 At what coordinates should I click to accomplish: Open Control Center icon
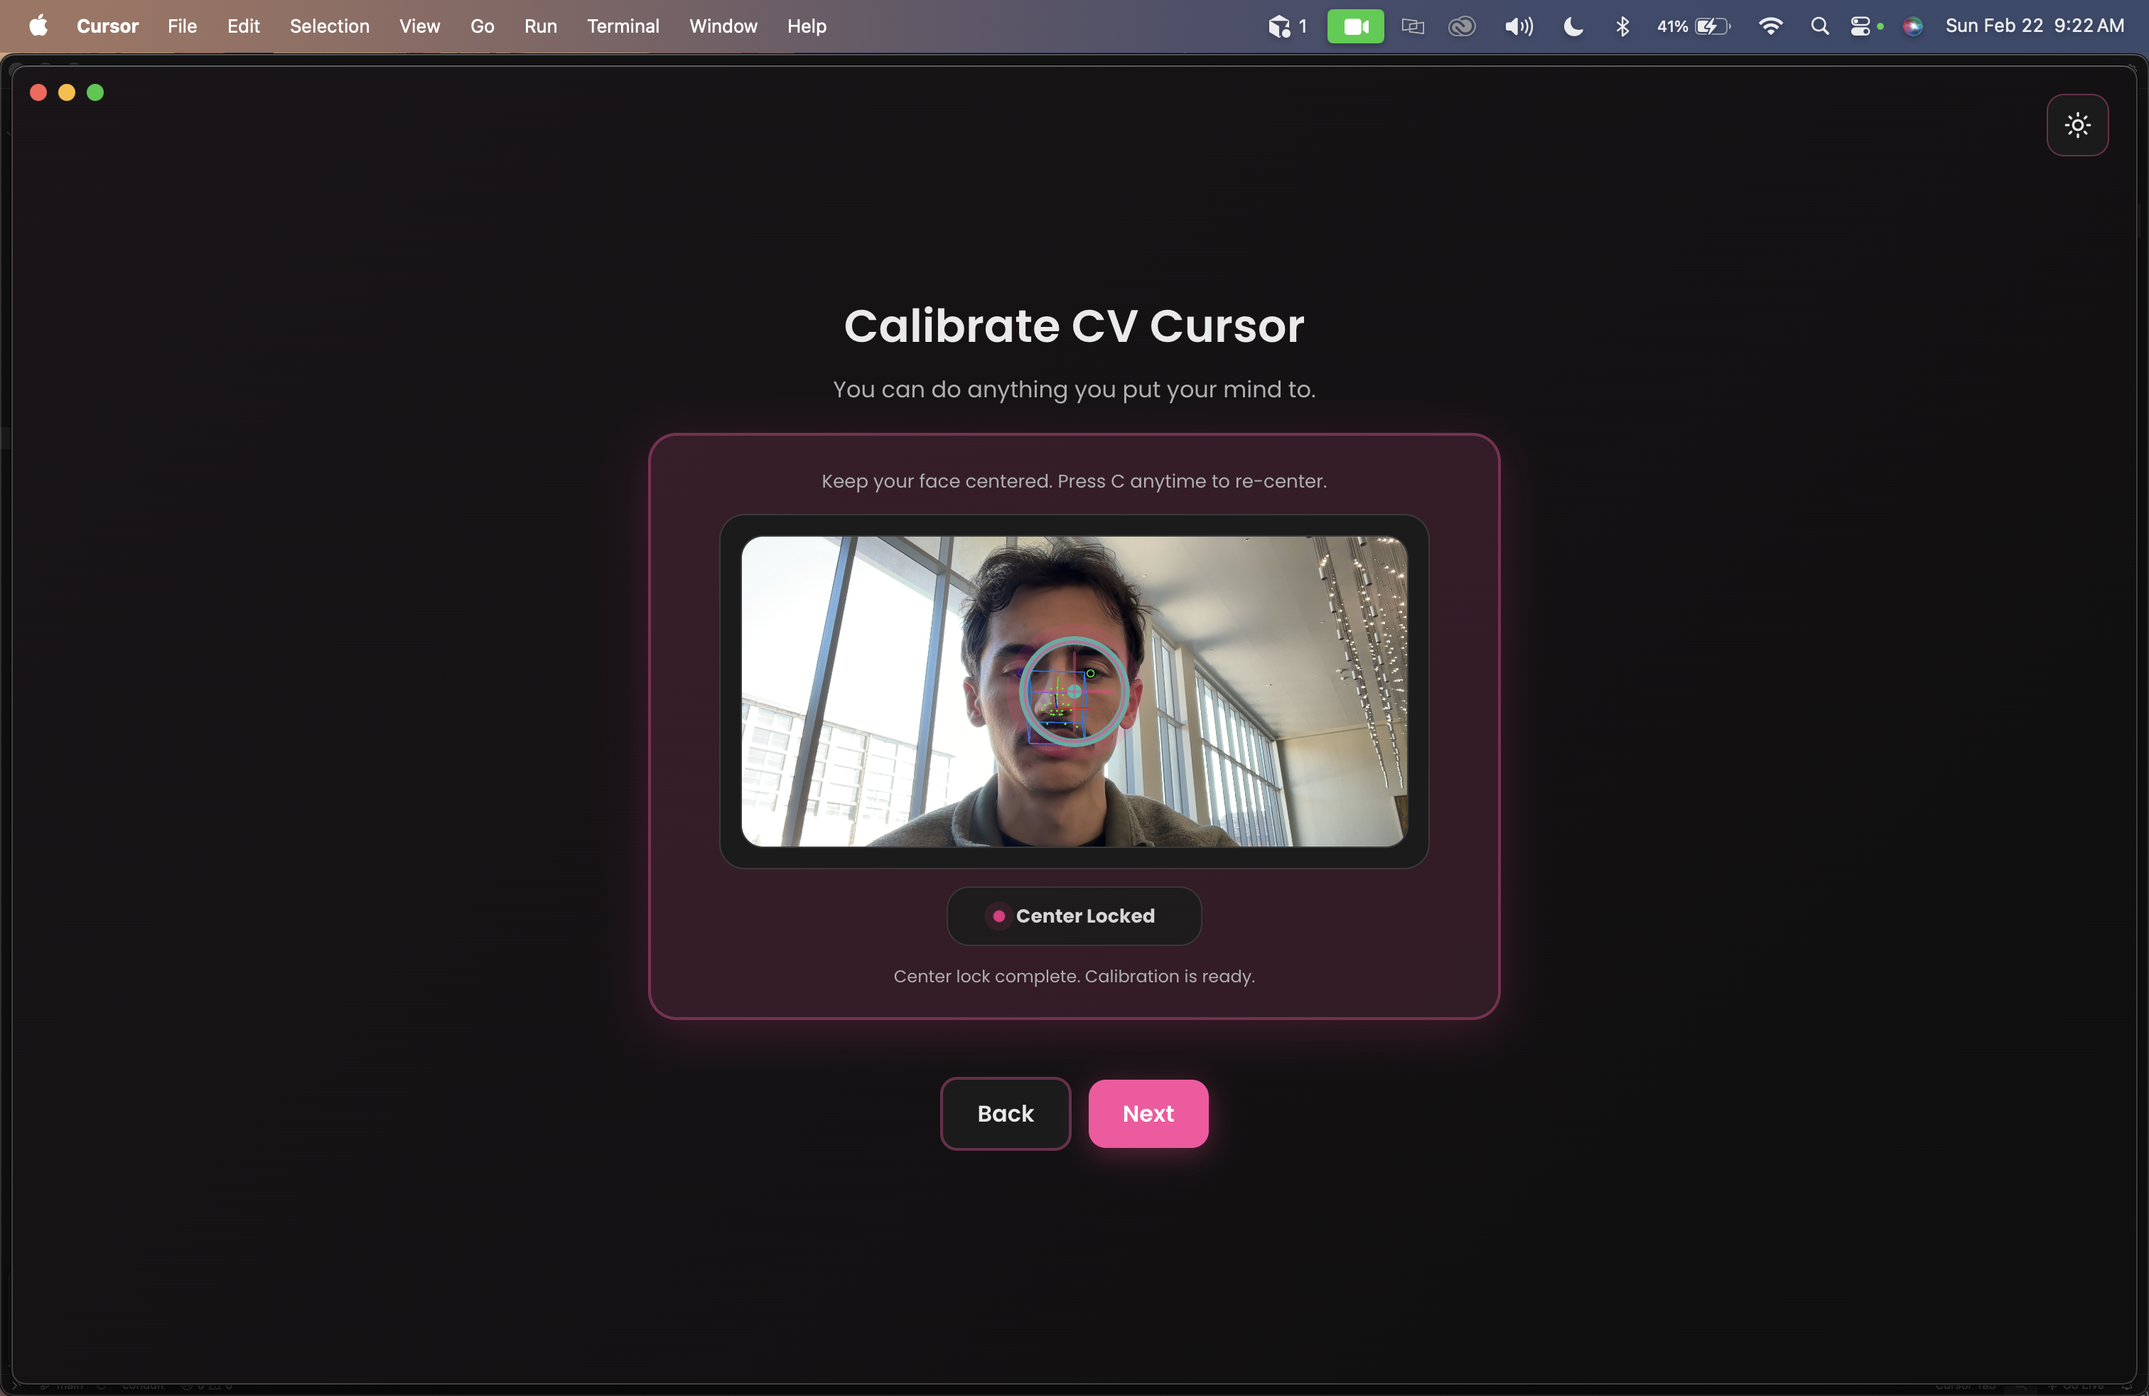pyautogui.click(x=1860, y=26)
